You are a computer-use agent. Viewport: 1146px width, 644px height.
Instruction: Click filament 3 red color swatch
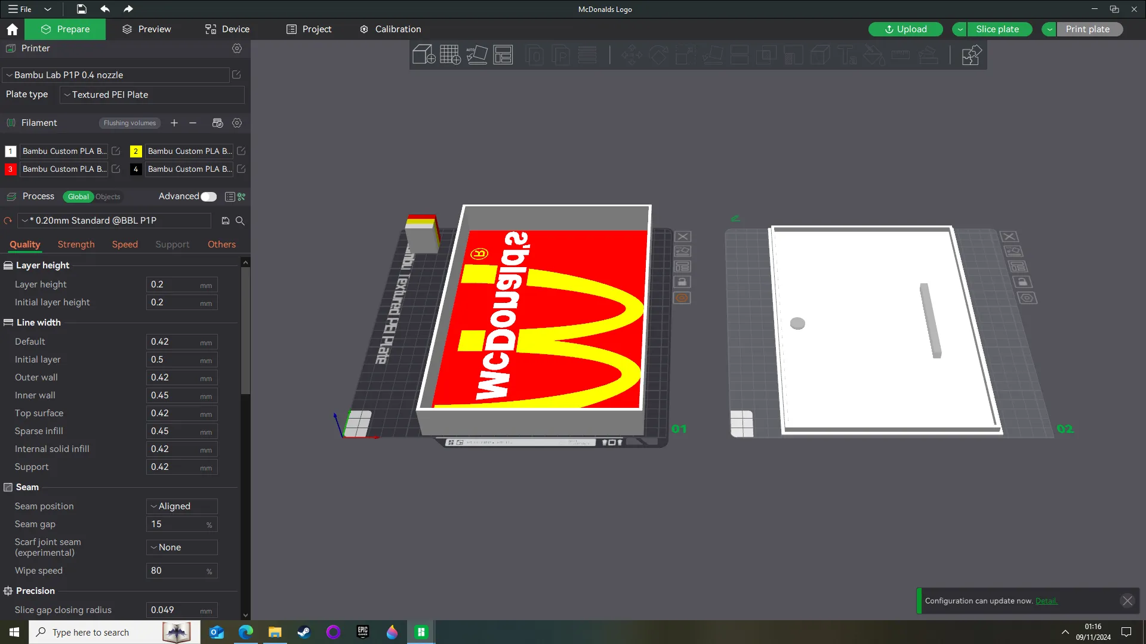(x=10, y=169)
